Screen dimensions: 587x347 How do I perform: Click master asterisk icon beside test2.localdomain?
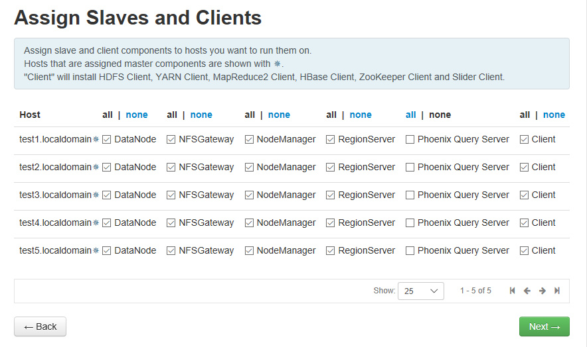96,167
